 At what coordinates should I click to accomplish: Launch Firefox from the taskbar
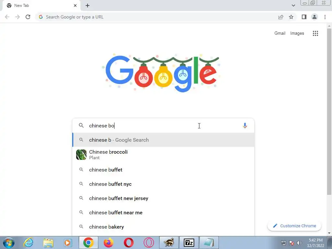click(x=108, y=243)
